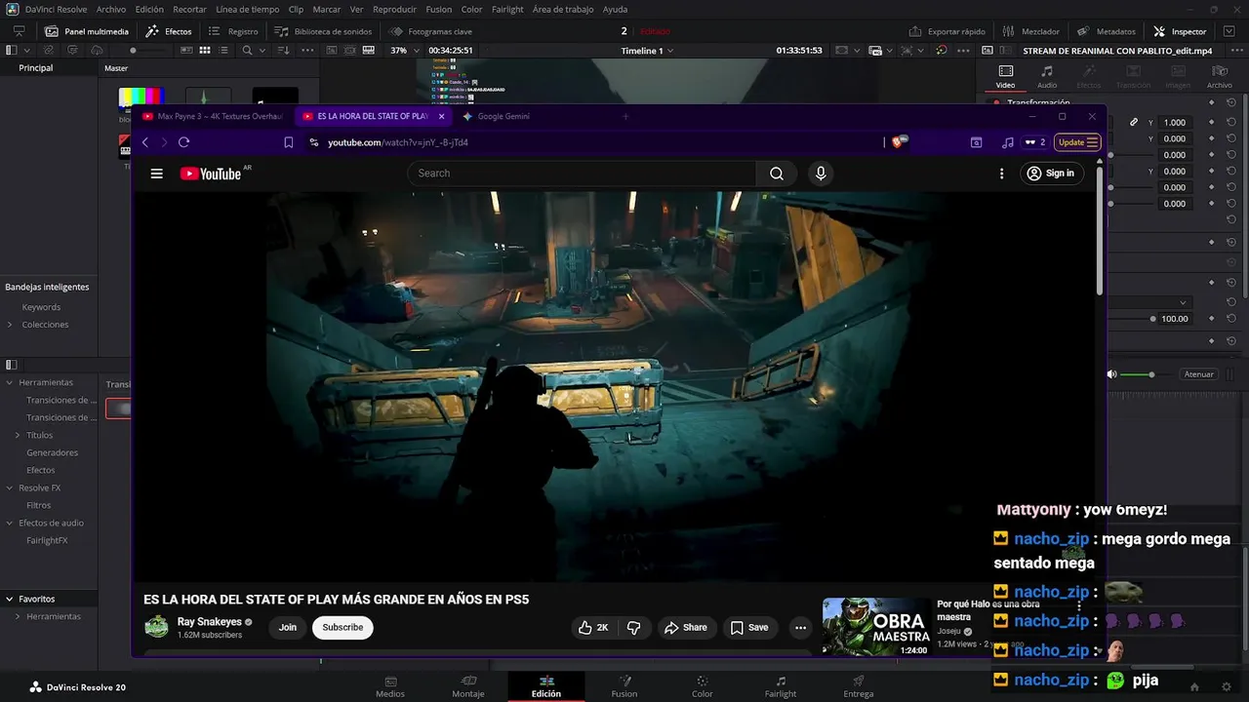The image size is (1249, 702).
Task: Switch to the Fusion page
Action: [x=624, y=686]
